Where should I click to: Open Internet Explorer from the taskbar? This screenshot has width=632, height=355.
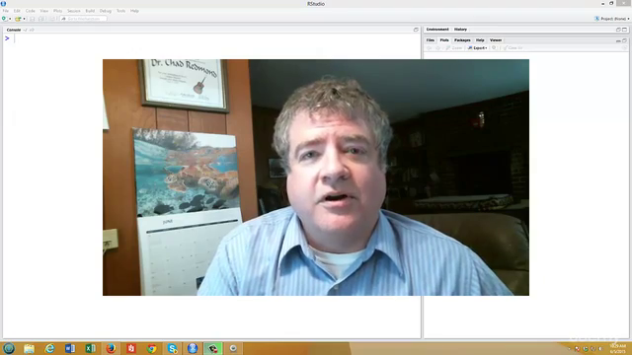coord(49,348)
